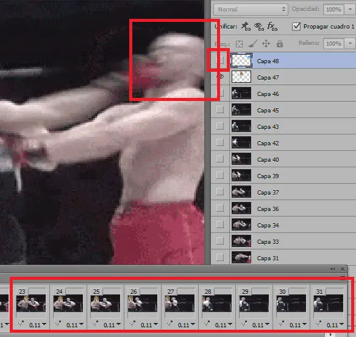Show Capa 42 via its visibility box
Screen dimensions: 356x337
[x=220, y=142]
